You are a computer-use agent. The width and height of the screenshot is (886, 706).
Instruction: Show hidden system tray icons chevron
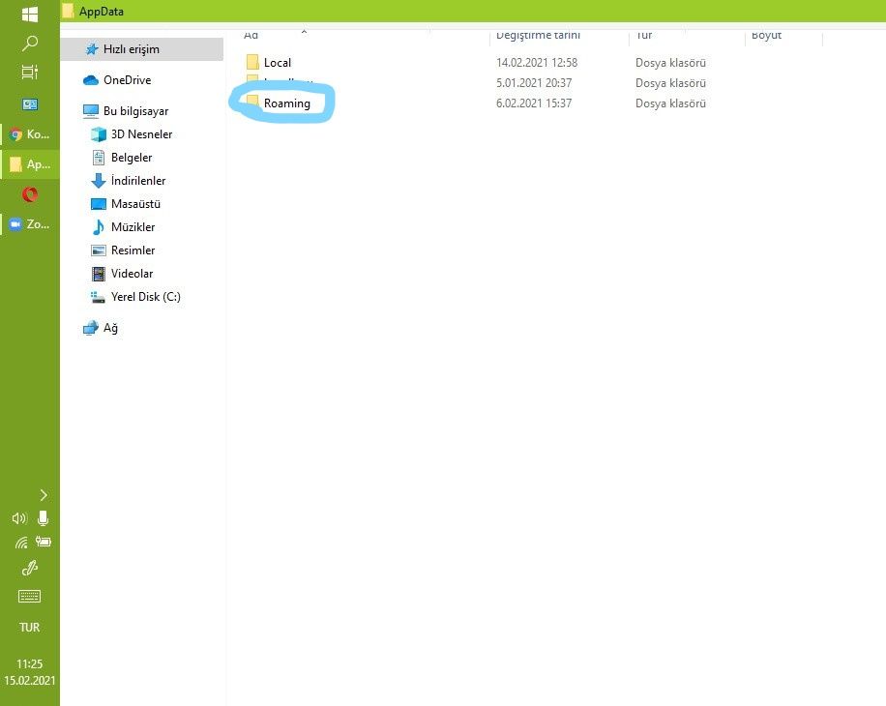[x=44, y=495]
